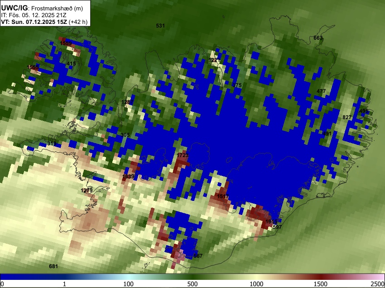Click the 1 tick on the color scale

[64, 284]
